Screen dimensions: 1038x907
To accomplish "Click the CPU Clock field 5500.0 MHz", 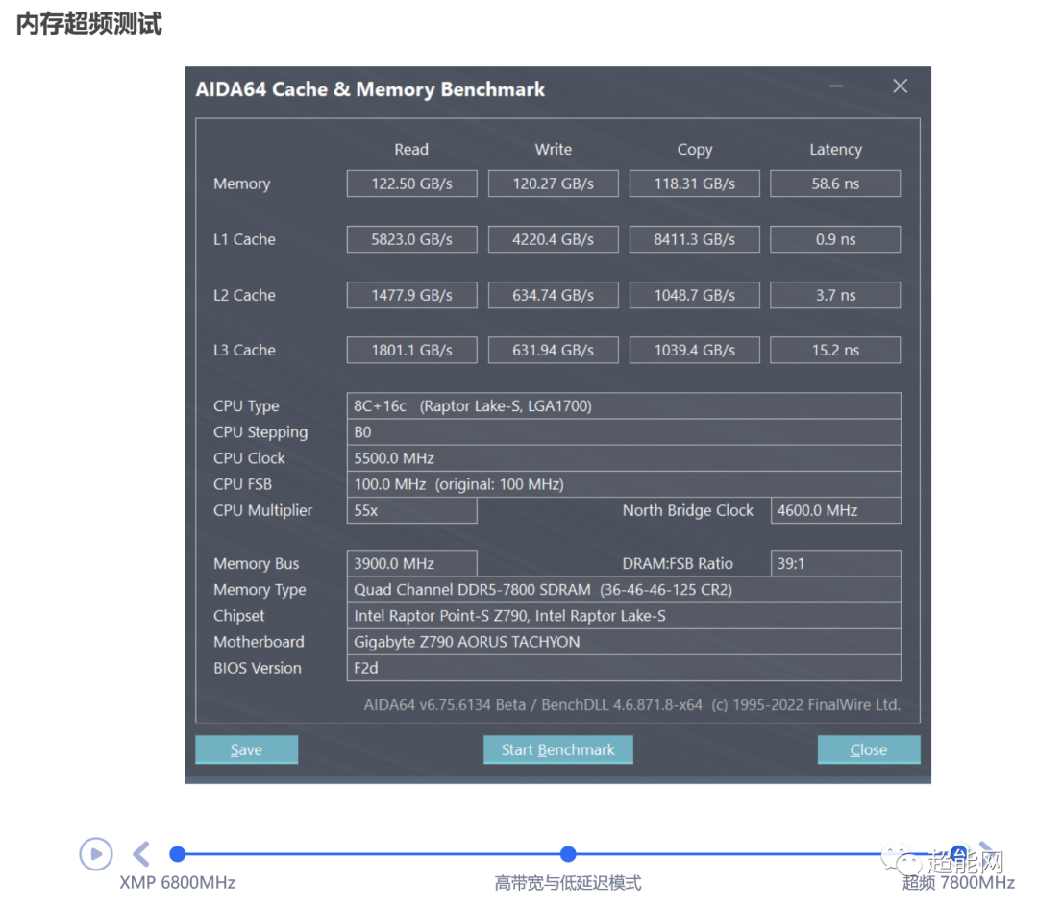I will click(624, 457).
